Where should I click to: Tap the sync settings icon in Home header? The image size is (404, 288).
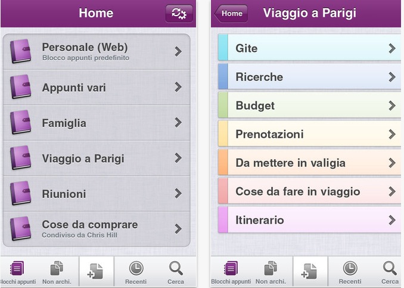[x=179, y=13]
